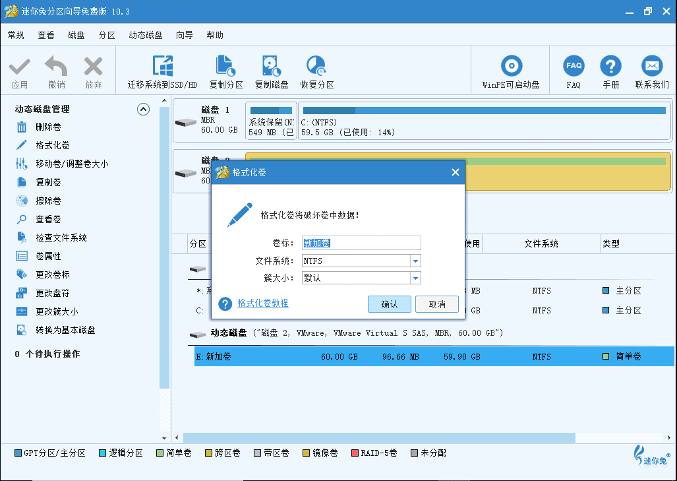The width and height of the screenshot is (677, 481).
Task: Select the Disk 1 MBR 60.00 GB header
Action: click(208, 120)
